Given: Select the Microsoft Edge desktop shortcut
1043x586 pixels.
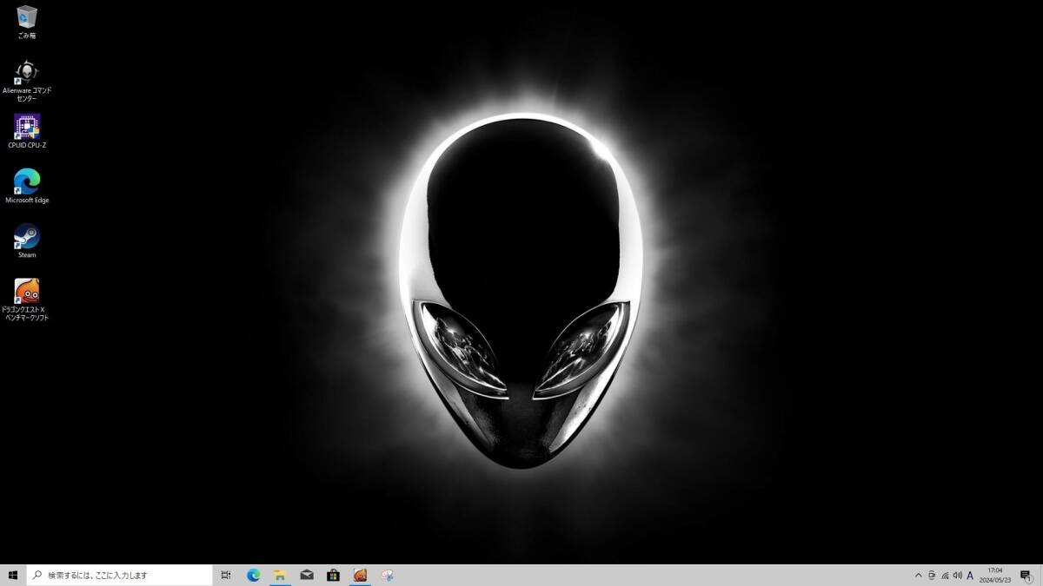Looking at the screenshot, I should point(27,186).
